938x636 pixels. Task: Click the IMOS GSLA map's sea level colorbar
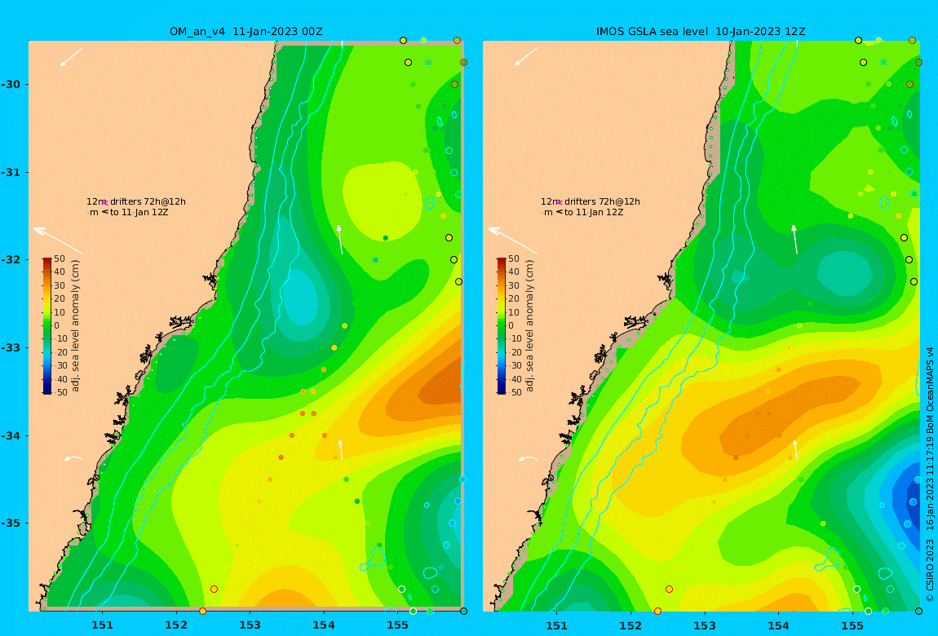pyautogui.click(x=502, y=326)
